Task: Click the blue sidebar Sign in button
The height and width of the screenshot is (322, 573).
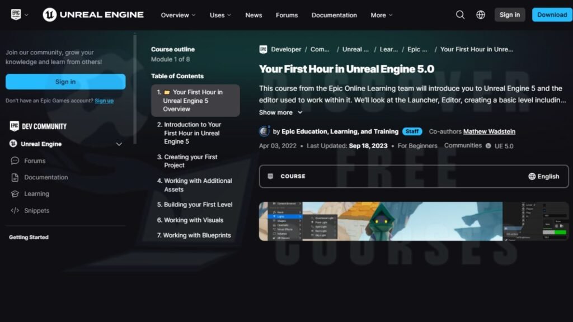Action: (65, 82)
